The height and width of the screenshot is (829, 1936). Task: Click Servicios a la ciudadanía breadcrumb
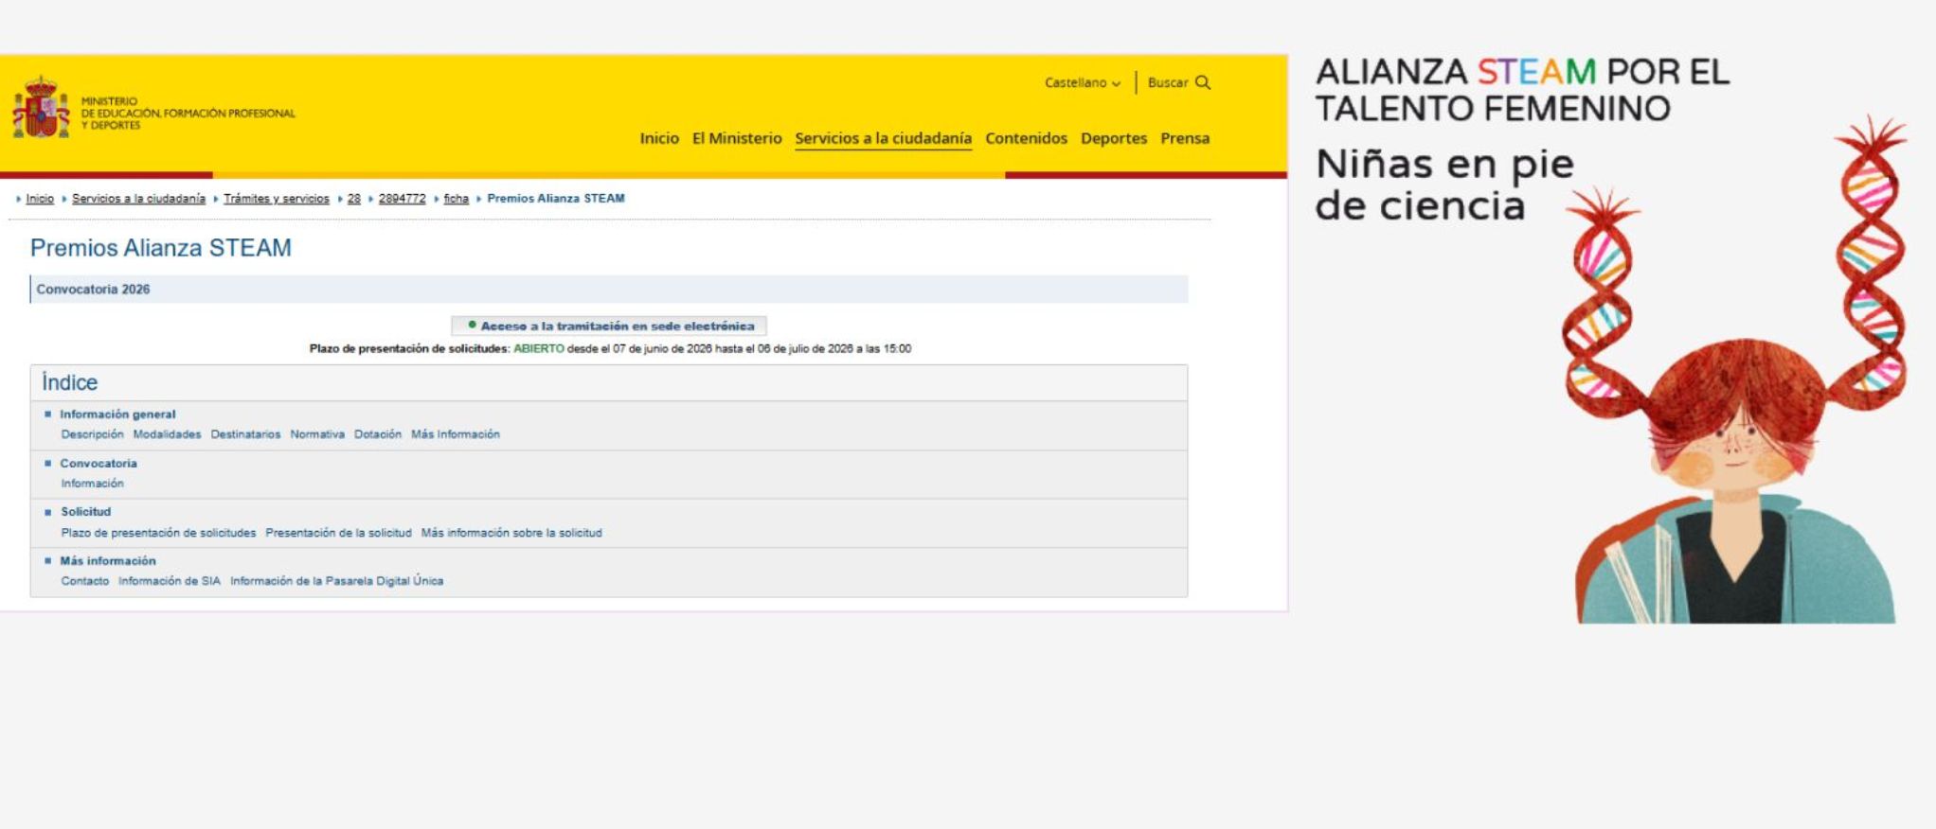(138, 199)
